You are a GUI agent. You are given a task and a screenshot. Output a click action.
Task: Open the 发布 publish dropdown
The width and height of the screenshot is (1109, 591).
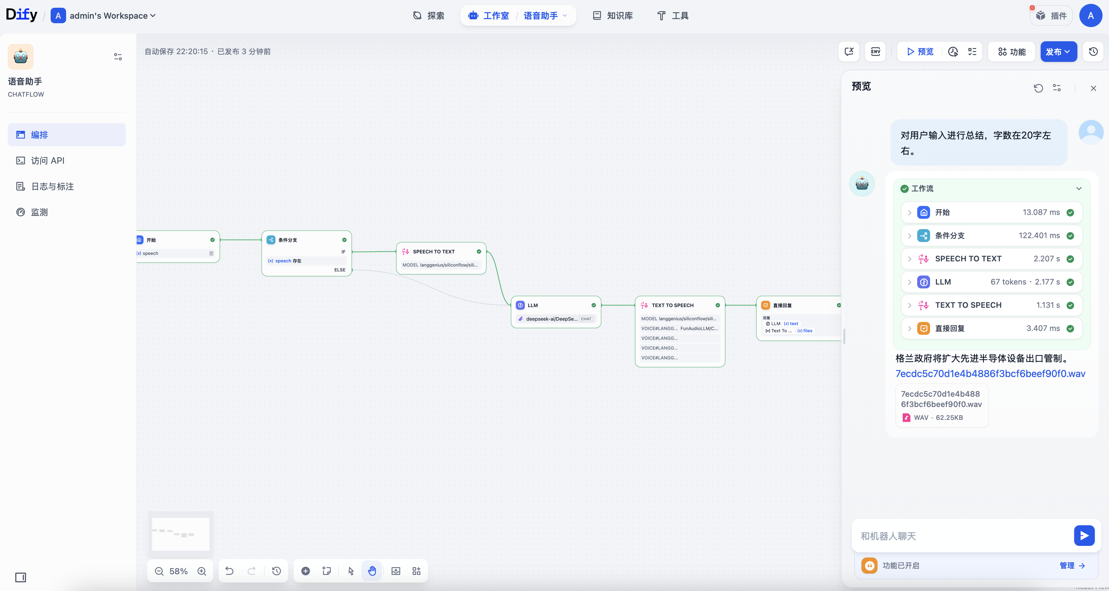(1058, 52)
